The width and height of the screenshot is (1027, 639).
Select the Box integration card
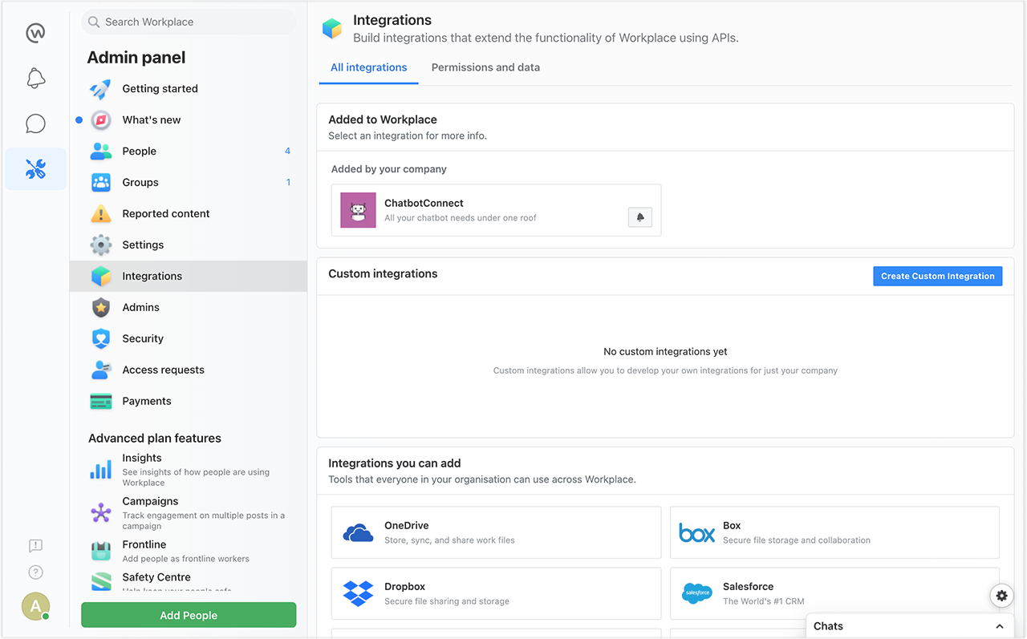835,533
